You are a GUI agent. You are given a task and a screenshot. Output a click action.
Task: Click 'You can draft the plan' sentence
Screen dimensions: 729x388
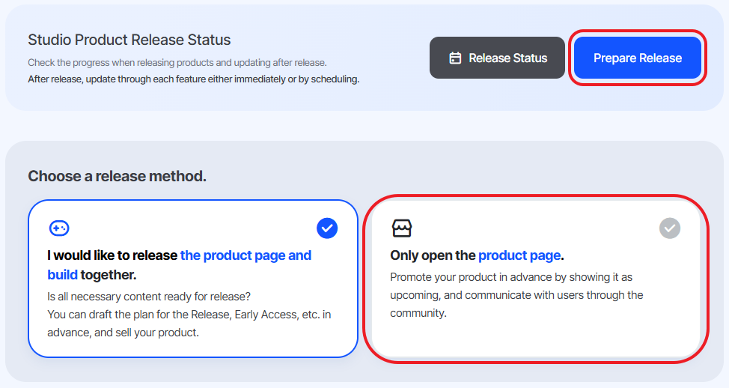pyautogui.click(x=189, y=324)
